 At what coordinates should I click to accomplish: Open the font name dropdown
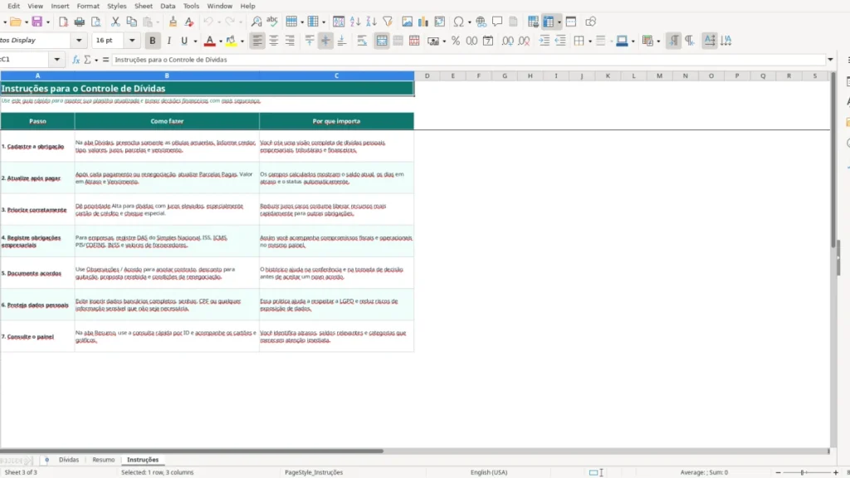click(x=79, y=41)
